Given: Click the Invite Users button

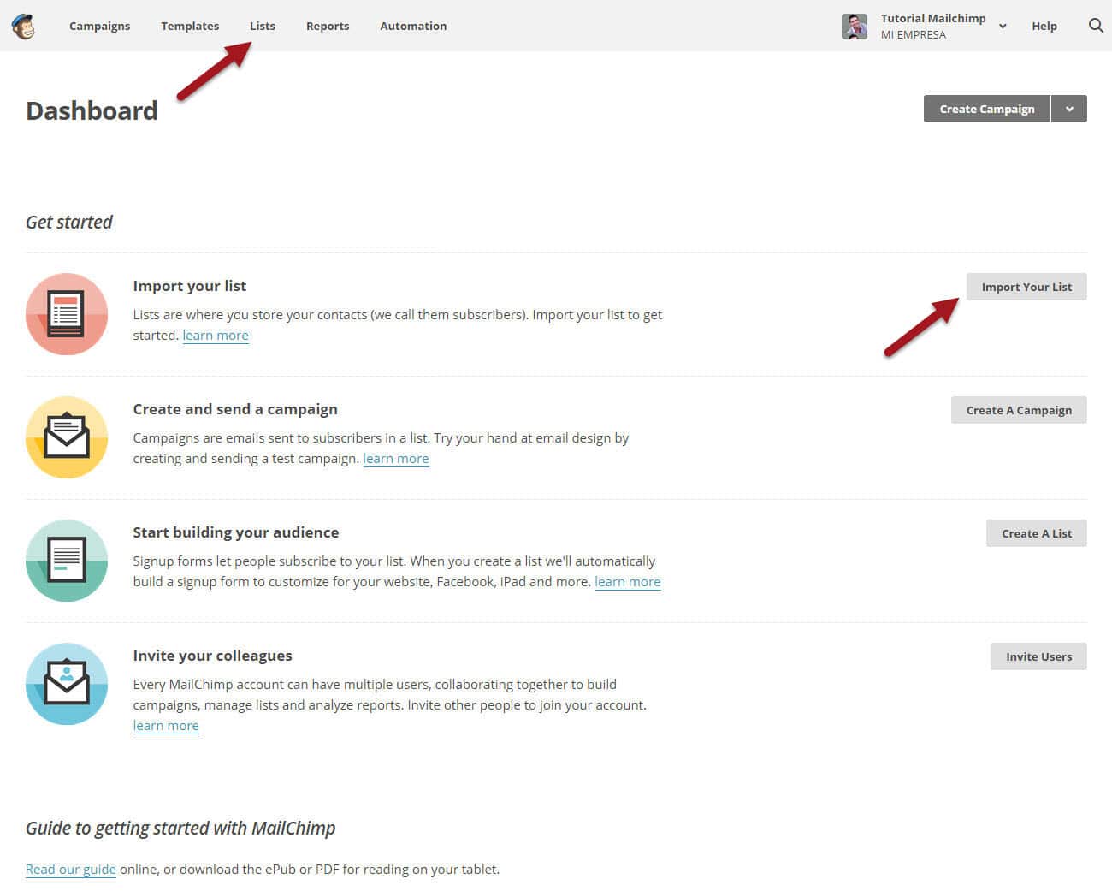Looking at the screenshot, I should click(1038, 656).
